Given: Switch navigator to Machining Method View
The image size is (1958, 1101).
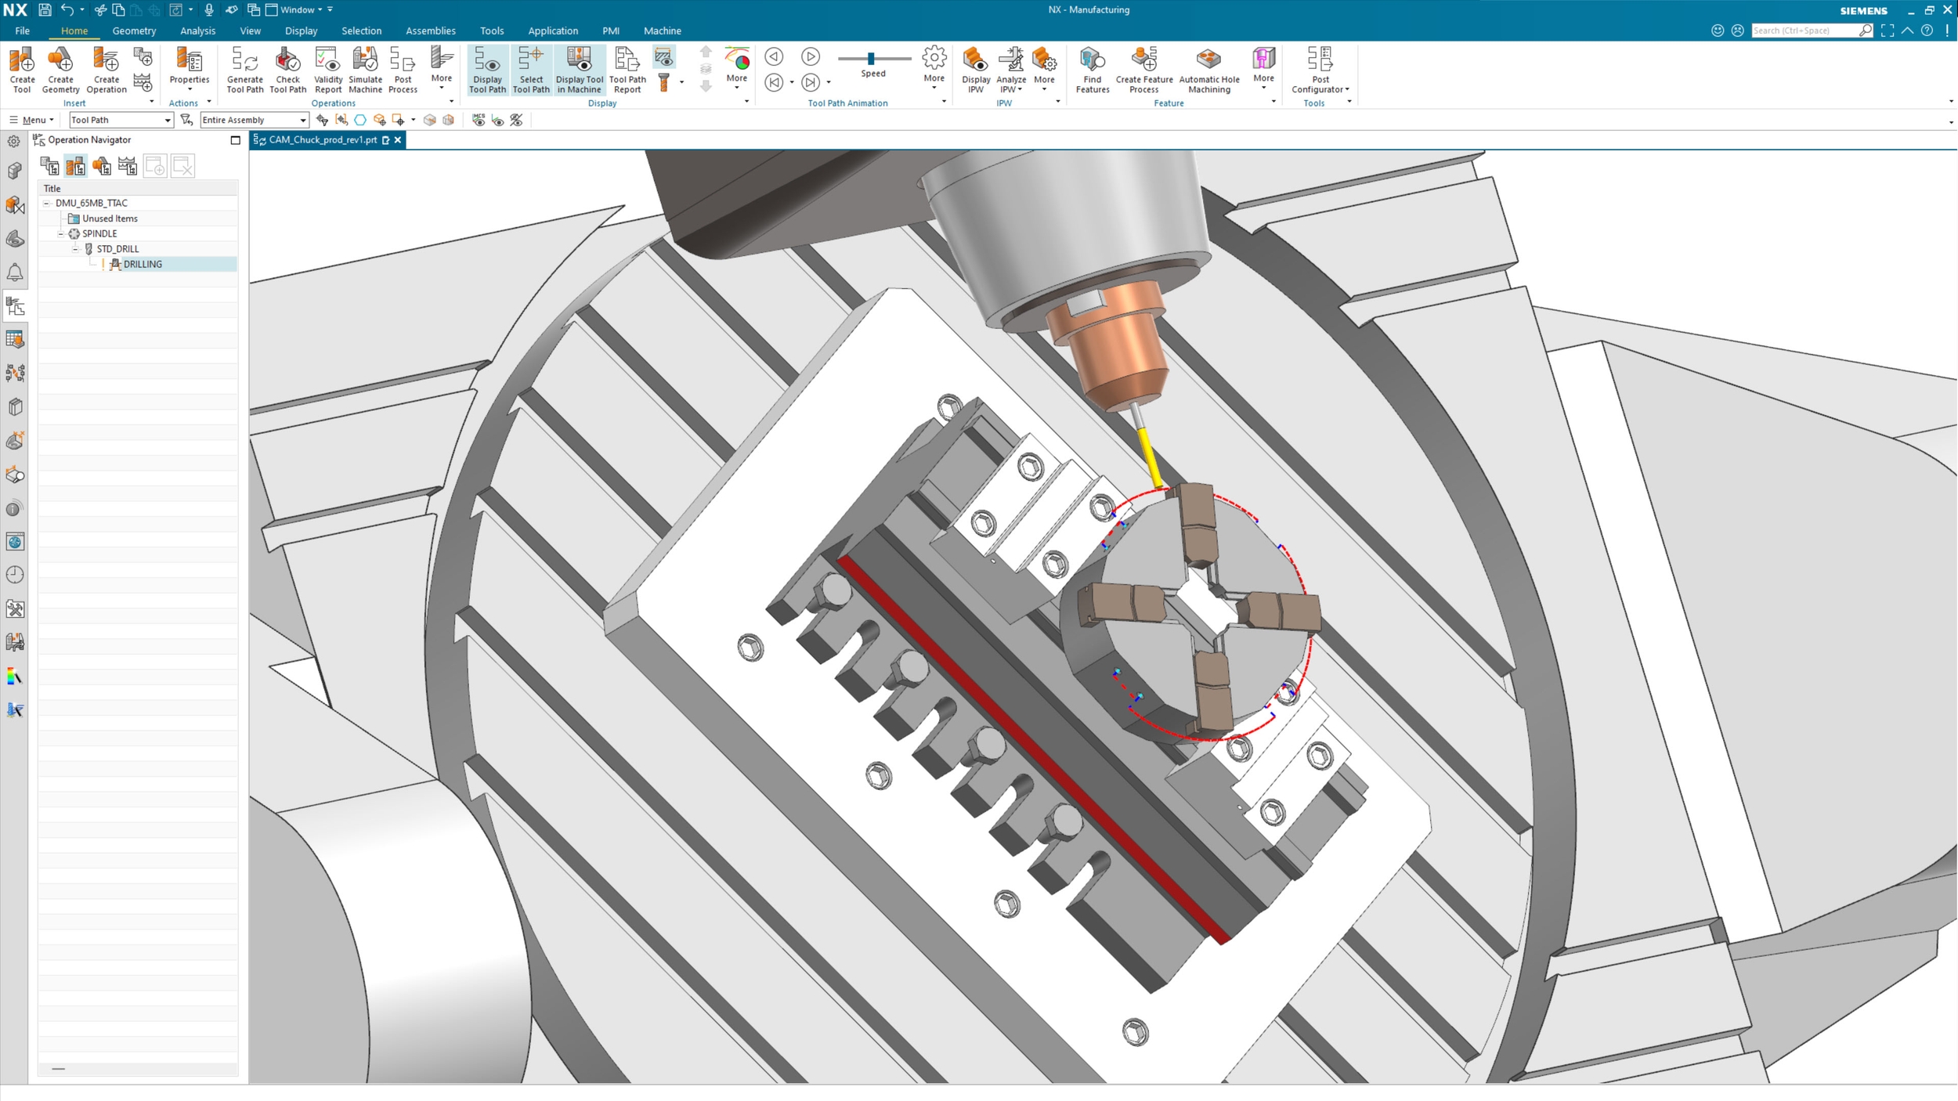Looking at the screenshot, I should tap(127, 166).
